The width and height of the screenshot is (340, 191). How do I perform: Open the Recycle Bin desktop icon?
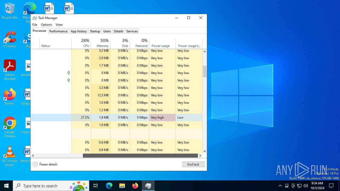pos(10,11)
